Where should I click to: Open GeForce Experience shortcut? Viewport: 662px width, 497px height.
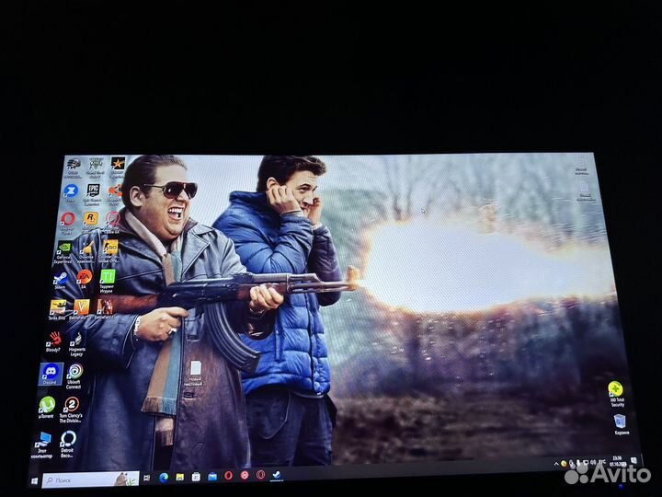point(63,253)
